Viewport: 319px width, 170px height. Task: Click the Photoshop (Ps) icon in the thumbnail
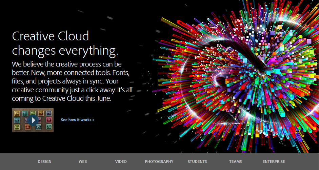[17, 120]
